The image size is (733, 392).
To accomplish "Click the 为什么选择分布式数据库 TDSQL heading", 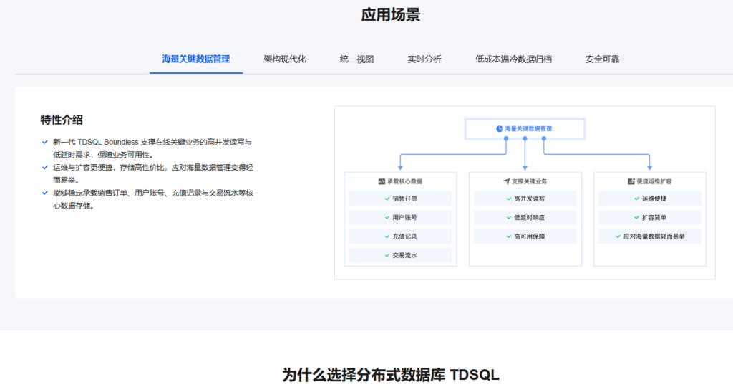I will pyautogui.click(x=391, y=375).
